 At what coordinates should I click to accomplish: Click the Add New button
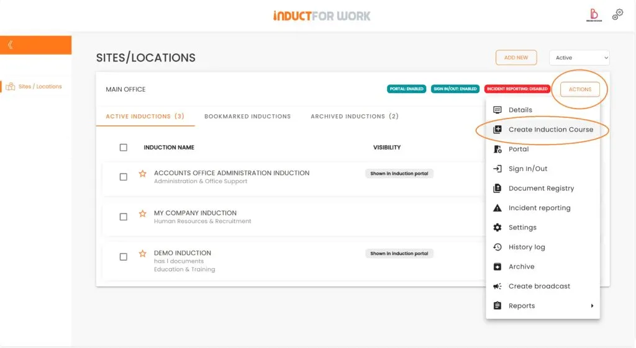click(x=516, y=58)
